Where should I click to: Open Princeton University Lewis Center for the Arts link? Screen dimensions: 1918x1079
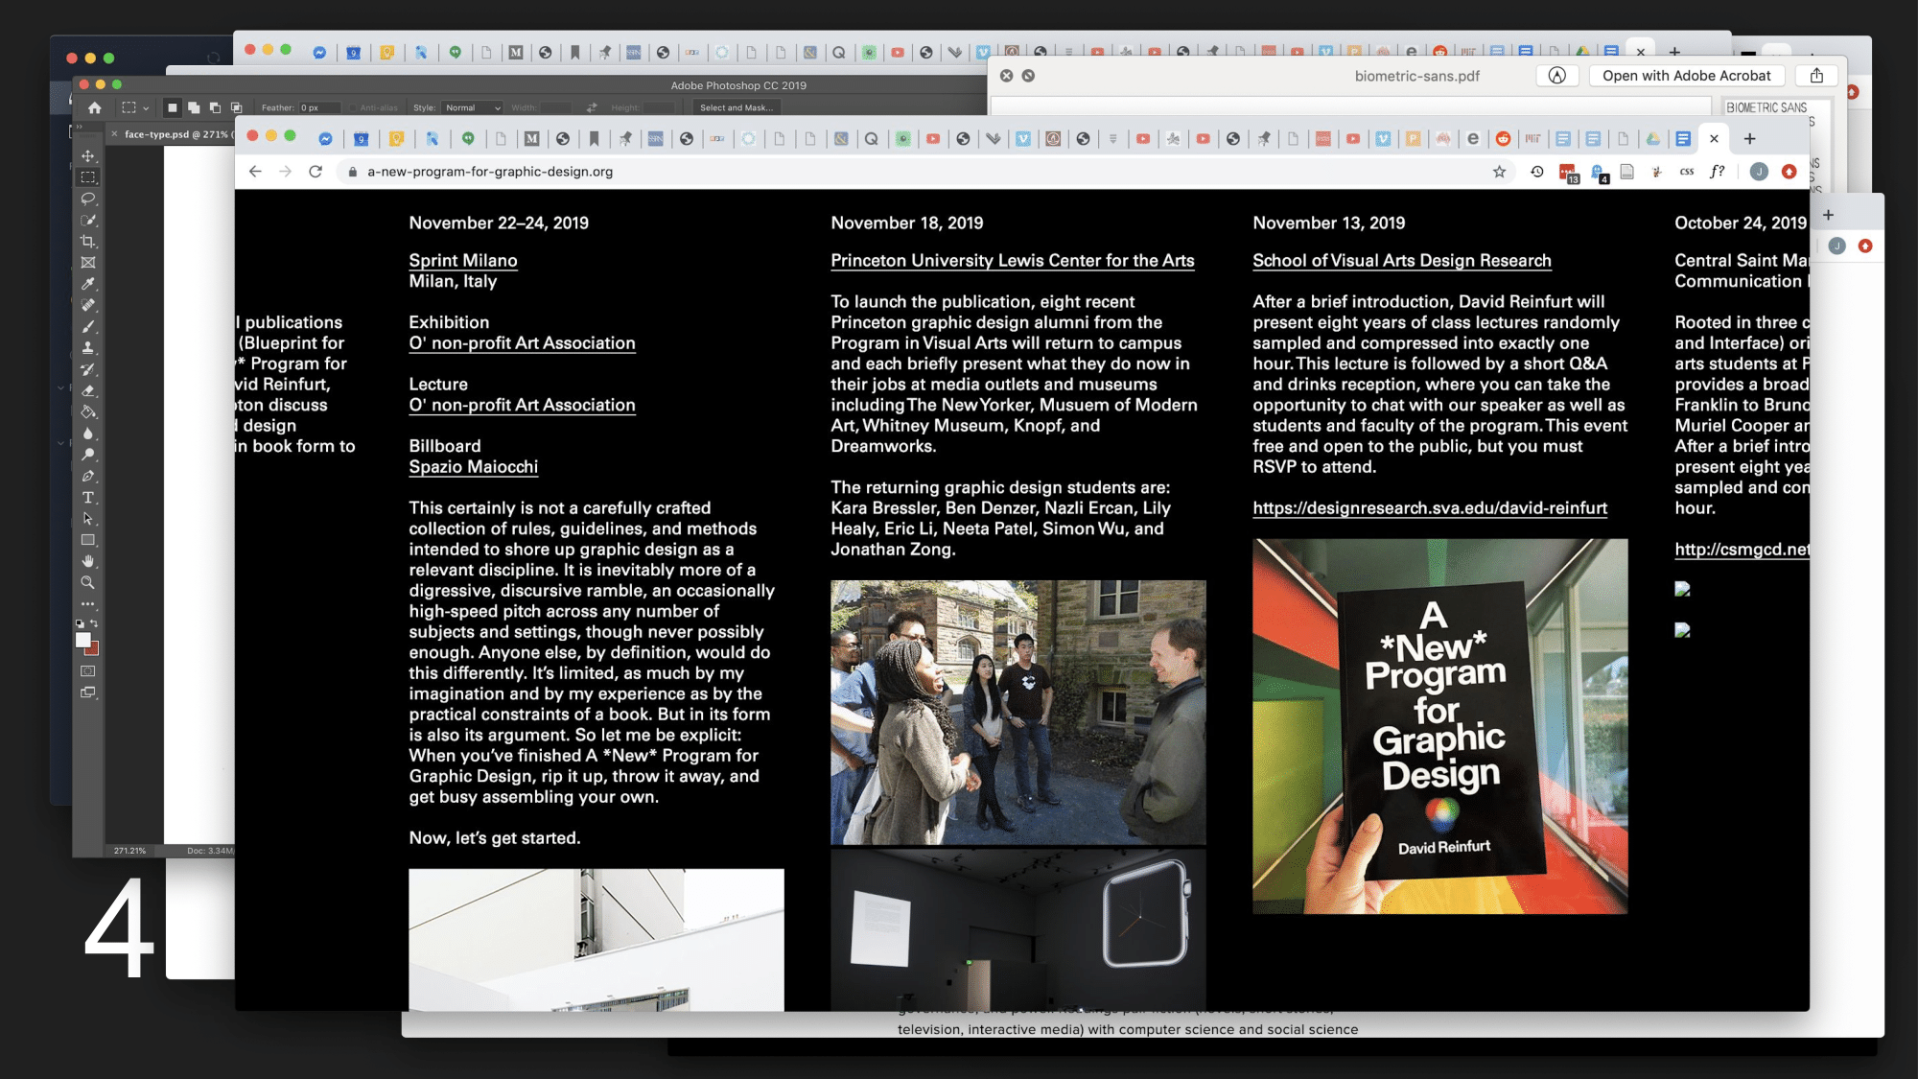point(1013,261)
